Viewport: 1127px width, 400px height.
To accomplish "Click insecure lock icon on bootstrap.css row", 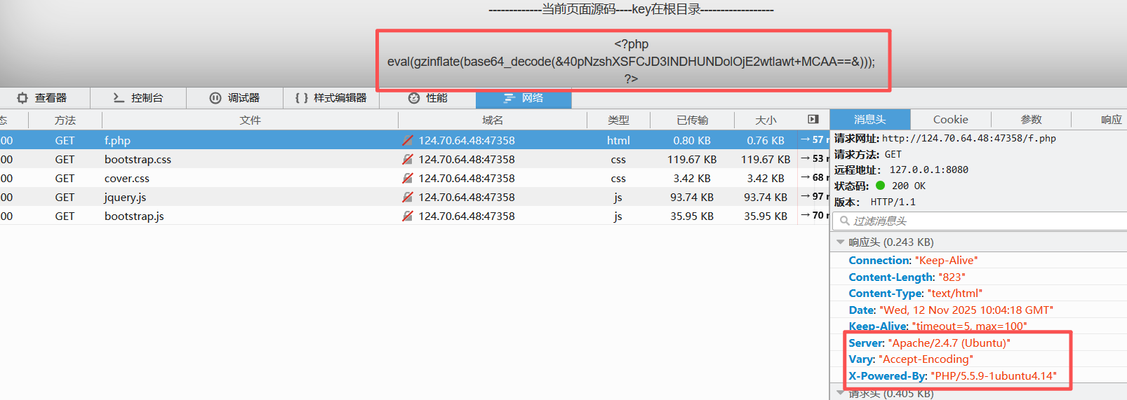I will tap(408, 160).
